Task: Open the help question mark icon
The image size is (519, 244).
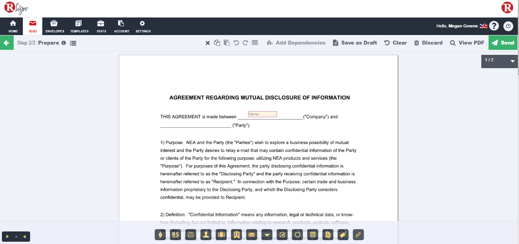Action: (x=494, y=26)
